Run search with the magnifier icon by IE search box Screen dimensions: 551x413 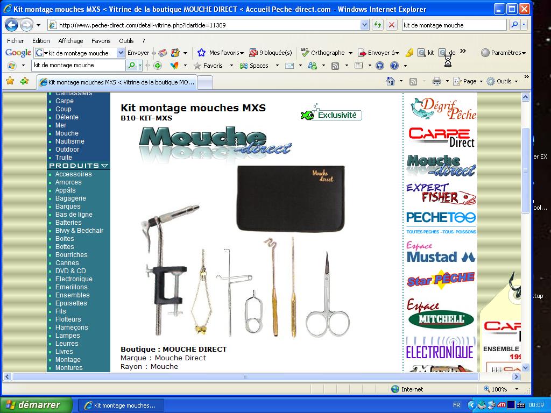click(x=514, y=25)
